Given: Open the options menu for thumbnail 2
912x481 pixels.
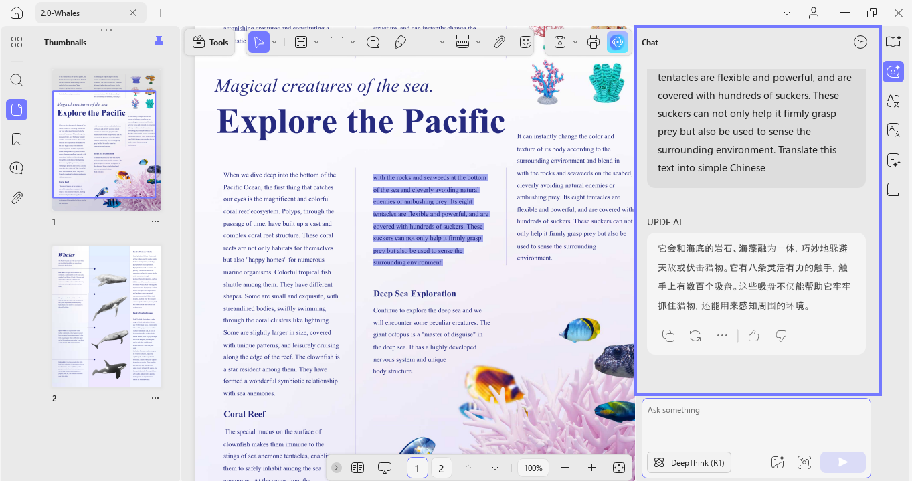Looking at the screenshot, I should pos(155,398).
